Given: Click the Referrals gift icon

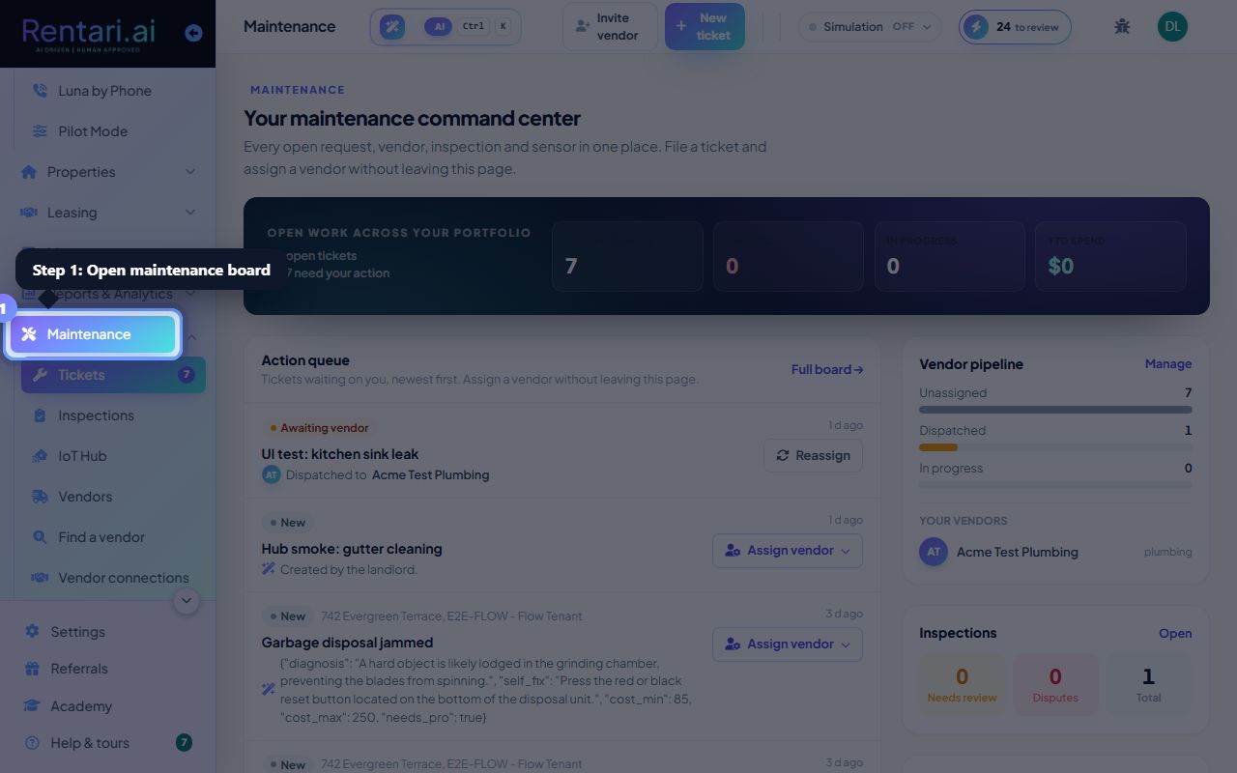Looking at the screenshot, I should point(32,669).
